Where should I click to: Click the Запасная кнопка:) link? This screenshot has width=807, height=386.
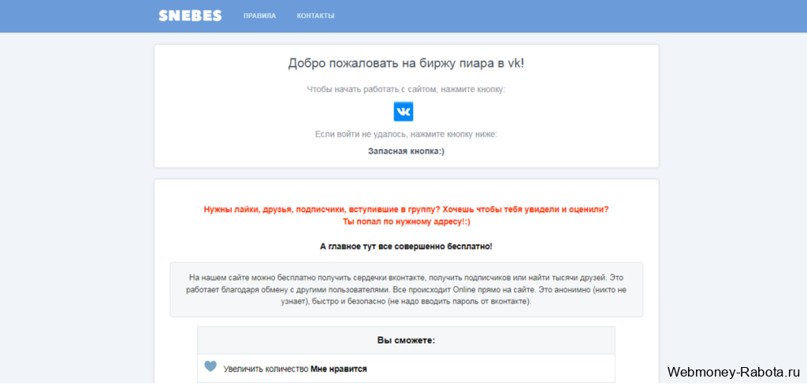406,152
